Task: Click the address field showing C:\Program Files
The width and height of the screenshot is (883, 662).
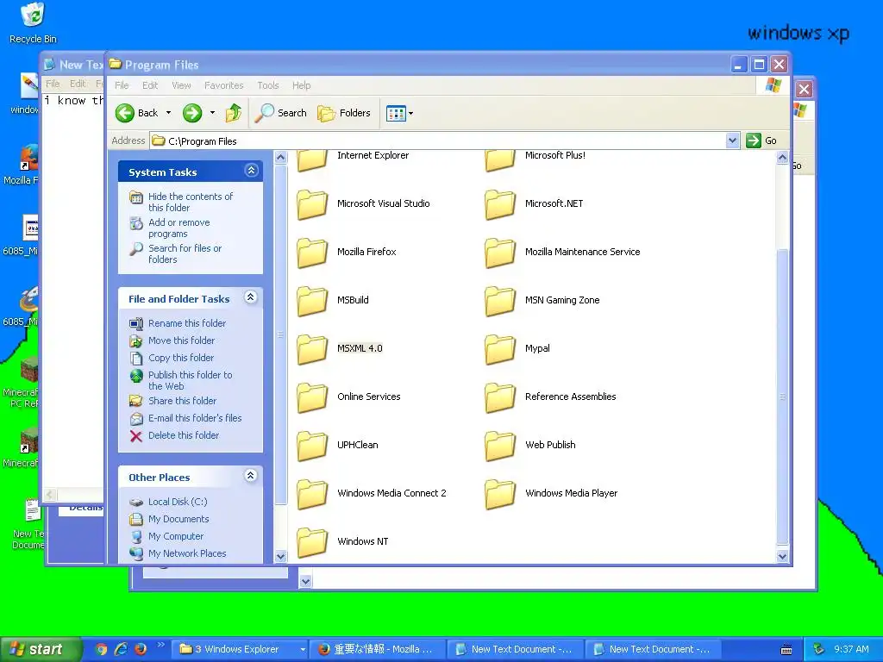Action: click(438, 141)
